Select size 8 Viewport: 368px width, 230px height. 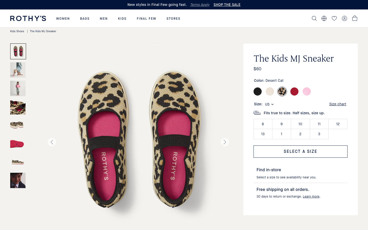263,124
